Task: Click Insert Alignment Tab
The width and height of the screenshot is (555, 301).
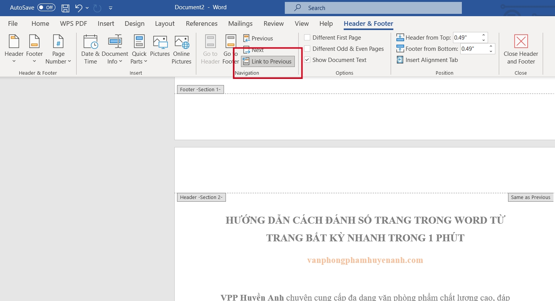Action: coord(427,60)
